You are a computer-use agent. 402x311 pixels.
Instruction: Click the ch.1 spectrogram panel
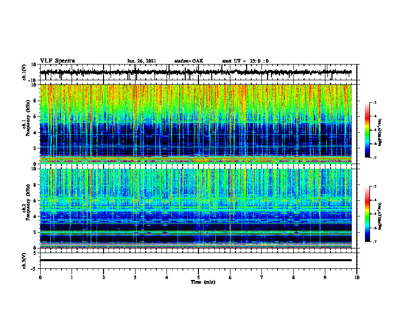pos(195,124)
